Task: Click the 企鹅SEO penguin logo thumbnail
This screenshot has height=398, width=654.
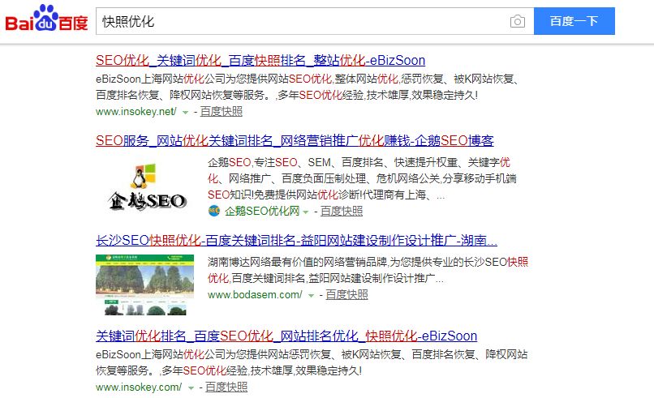Action: coord(146,186)
